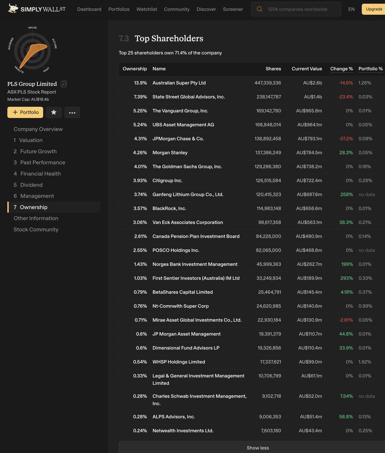This screenshot has width=385, height=453.
Task: Go to Company Overview section
Action: 38,129
